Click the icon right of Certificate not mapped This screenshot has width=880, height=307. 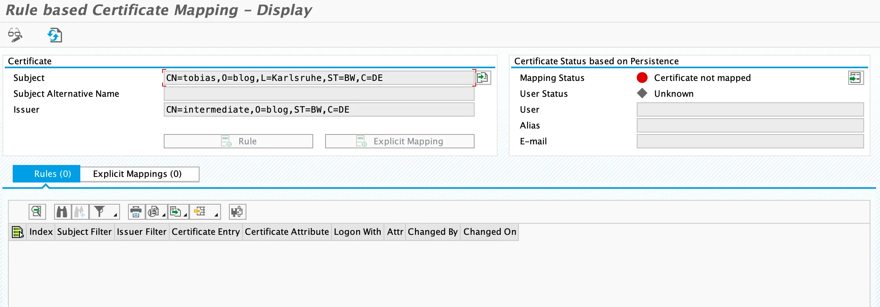point(855,78)
